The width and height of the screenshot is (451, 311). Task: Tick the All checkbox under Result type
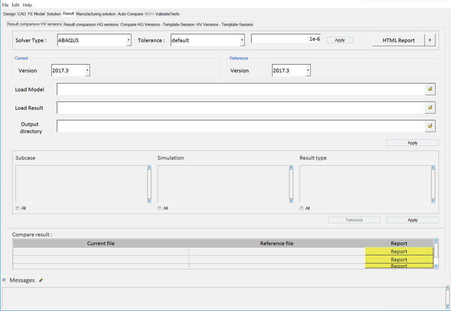click(x=301, y=208)
